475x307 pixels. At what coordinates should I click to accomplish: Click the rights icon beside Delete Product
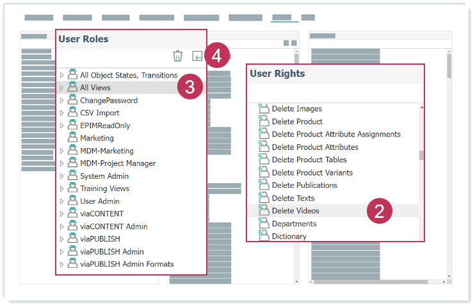pyautogui.click(x=264, y=122)
